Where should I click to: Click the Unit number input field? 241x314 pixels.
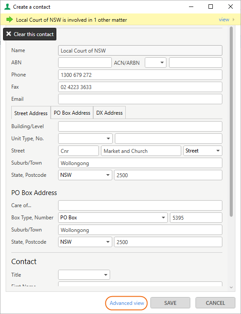pyautogui.click(x=169, y=139)
